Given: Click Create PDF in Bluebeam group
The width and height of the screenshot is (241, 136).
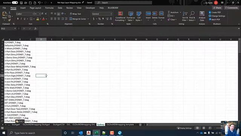Looking at the screenshot, I should tap(215, 12).
